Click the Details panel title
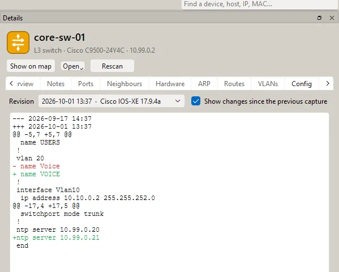The height and width of the screenshot is (272, 339). click(x=13, y=18)
